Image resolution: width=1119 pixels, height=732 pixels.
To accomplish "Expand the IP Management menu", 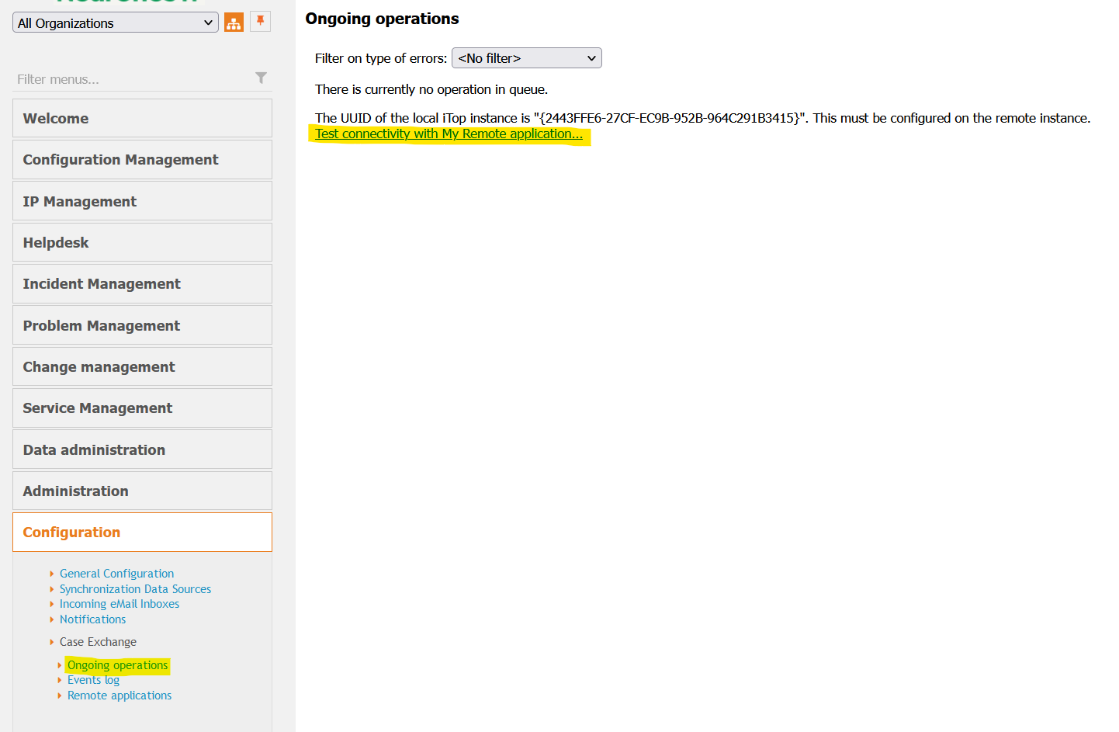I will tap(142, 202).
